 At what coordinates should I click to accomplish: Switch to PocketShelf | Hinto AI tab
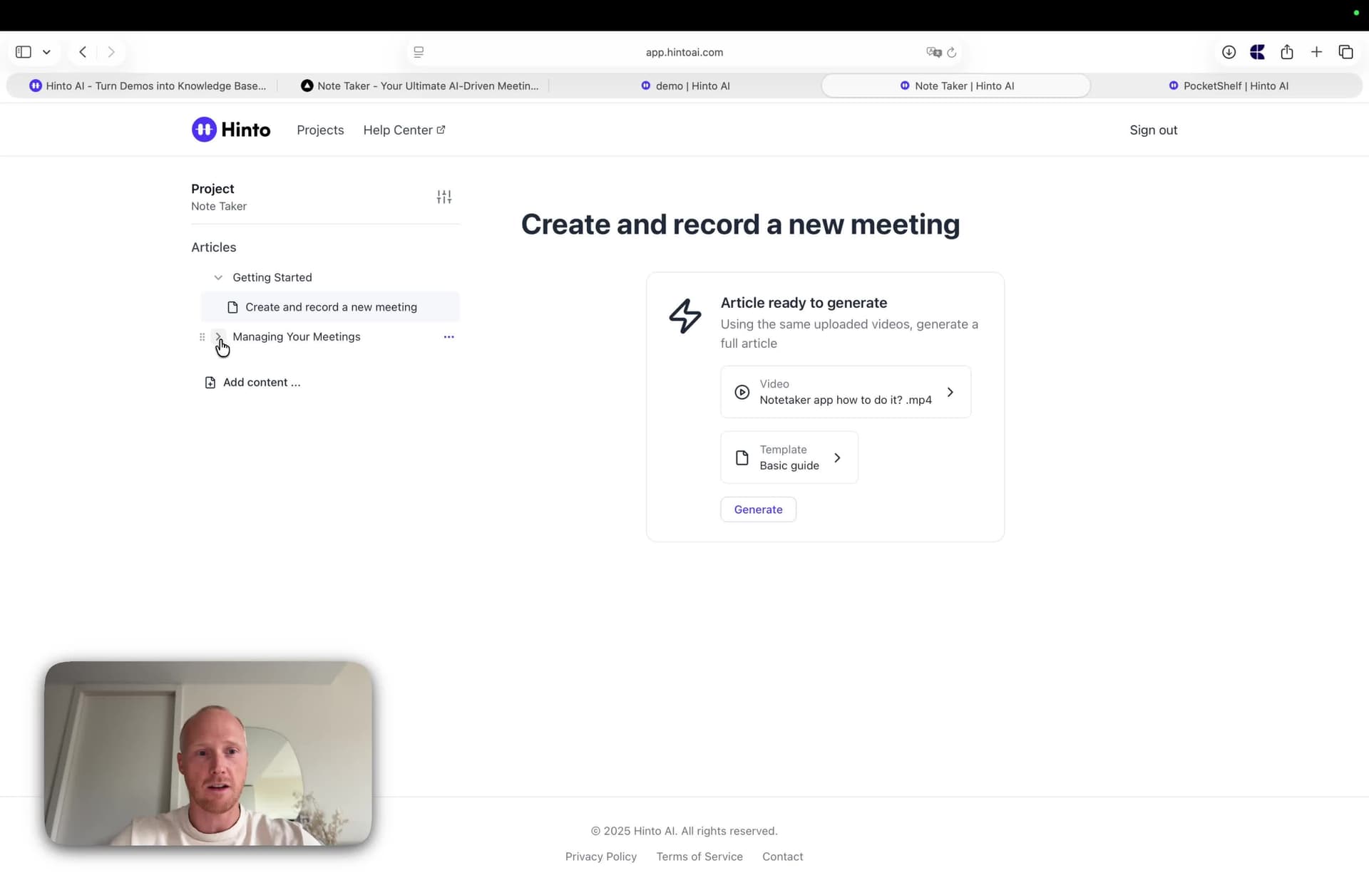[x=1228, y=86]
